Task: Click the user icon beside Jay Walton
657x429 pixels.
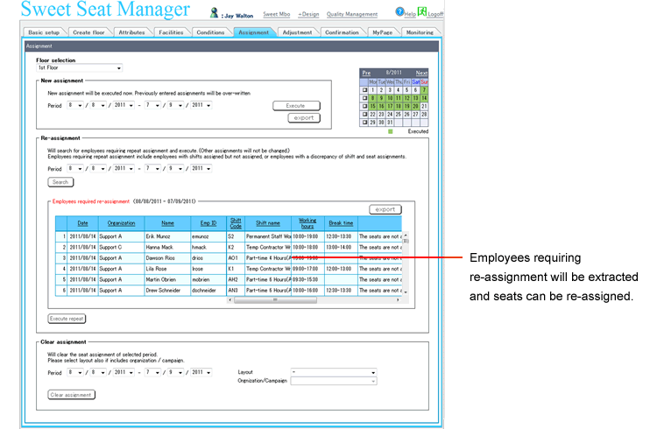Action: (x=215, y=14)
